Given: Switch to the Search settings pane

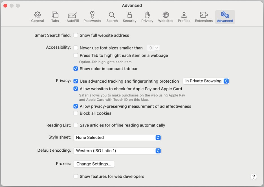Looking at the screenshot, I should point(112,17).
